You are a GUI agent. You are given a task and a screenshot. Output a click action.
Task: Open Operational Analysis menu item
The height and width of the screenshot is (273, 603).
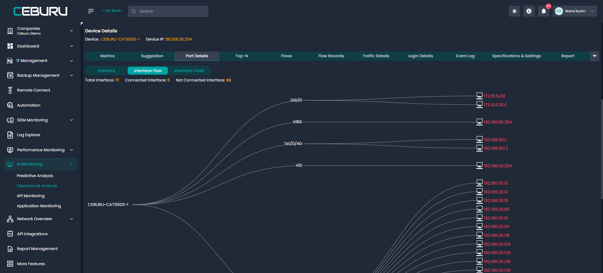pyautogui.click(x=37, y=186)
